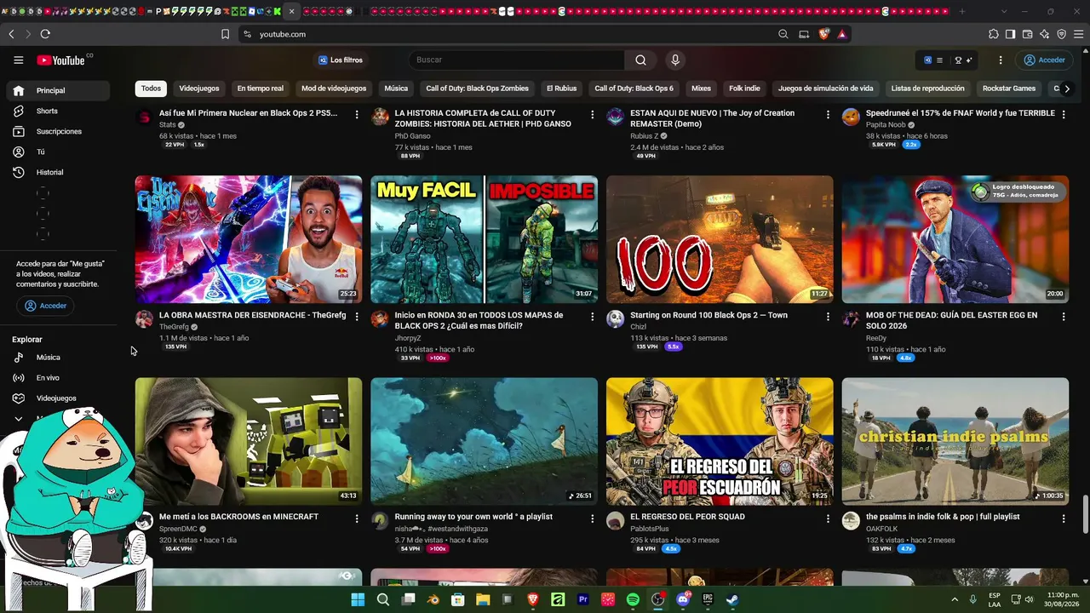Open Videojuegos under Explorar
The width and height of the screenshot is (1090, 613).
(x=58, y=398)
